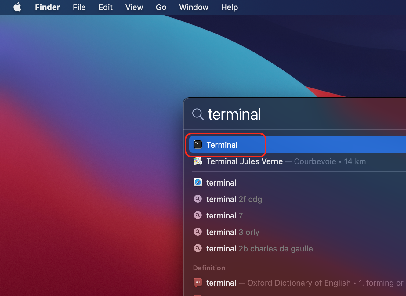This screenshot has width=406, height=296.
Task: Click search icon beside terminal 2b charles de gaulle
Action: tap(198, 248)
